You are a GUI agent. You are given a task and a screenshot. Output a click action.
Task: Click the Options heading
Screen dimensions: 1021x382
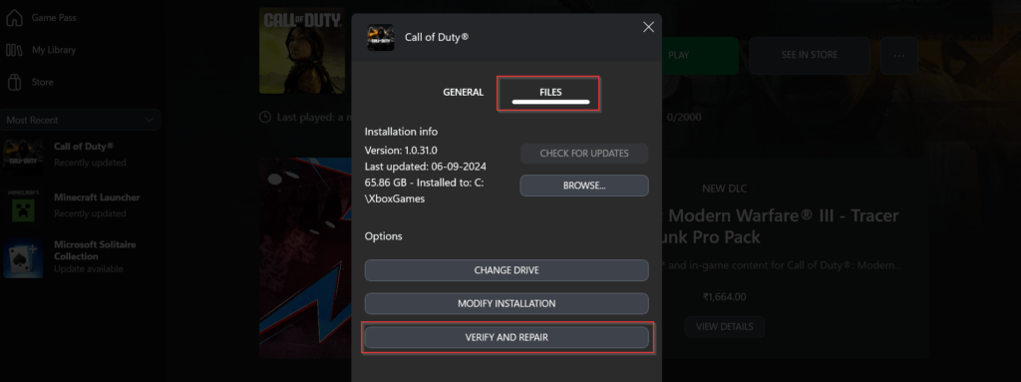pos(384,236)
